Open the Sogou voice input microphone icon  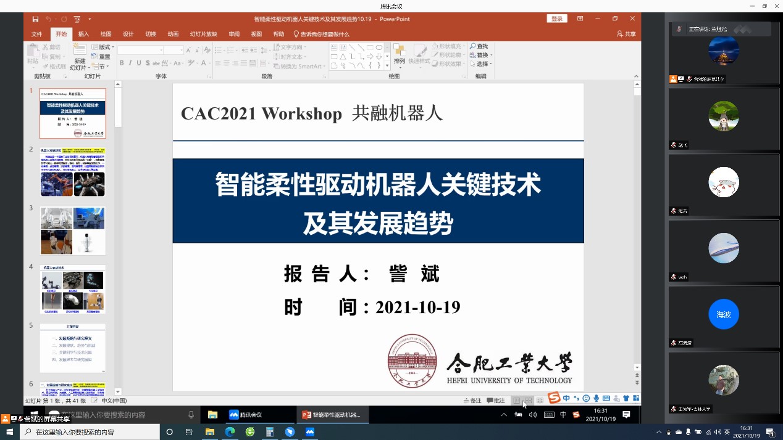596,398
